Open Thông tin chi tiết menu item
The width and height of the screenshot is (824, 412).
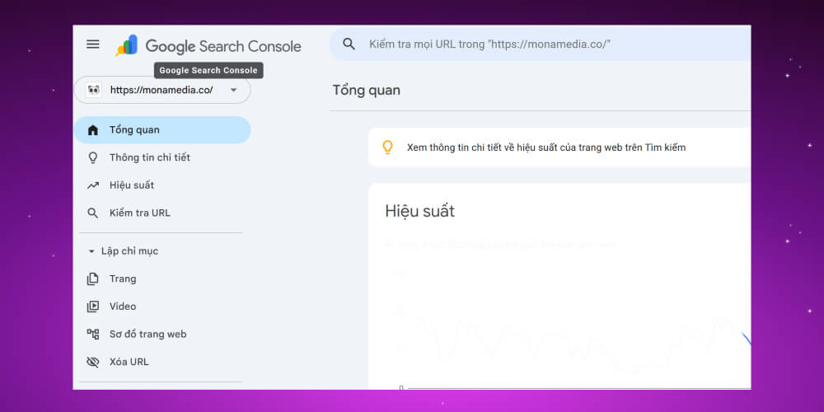click(162, 157)
